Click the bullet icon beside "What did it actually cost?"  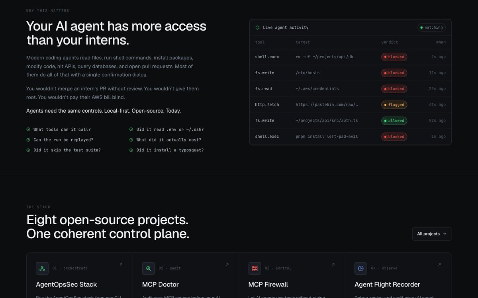(131, 140)
